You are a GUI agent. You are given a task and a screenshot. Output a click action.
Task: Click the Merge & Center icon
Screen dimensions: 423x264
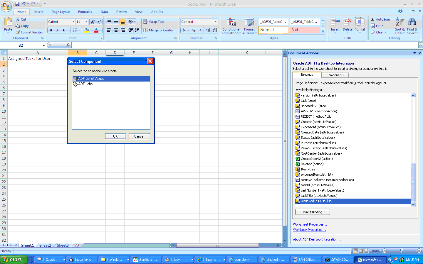[x=146, y=30]
